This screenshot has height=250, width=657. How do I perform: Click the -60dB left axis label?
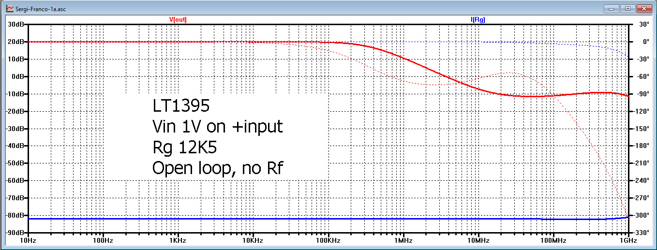[15, 180]
